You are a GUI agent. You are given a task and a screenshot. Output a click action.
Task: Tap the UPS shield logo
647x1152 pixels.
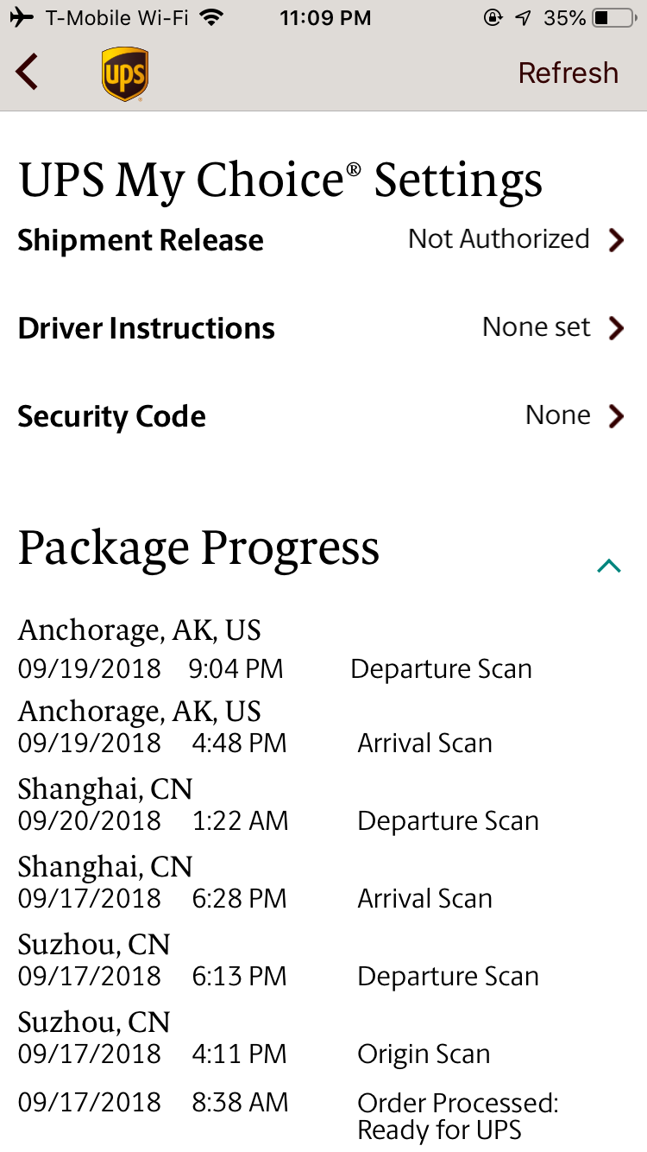point(125,74)
